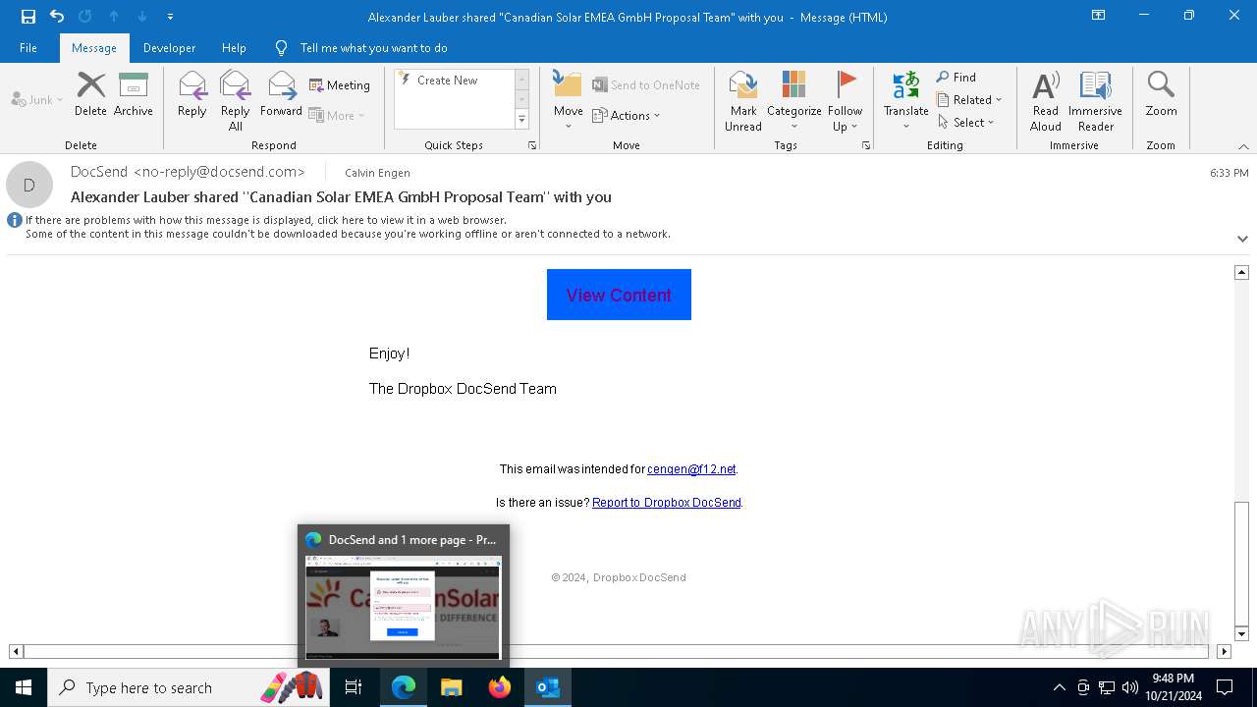Click the Zoom magnifier button
This screenshot has height=707, width=1257.
click(x=1161, y=94)
